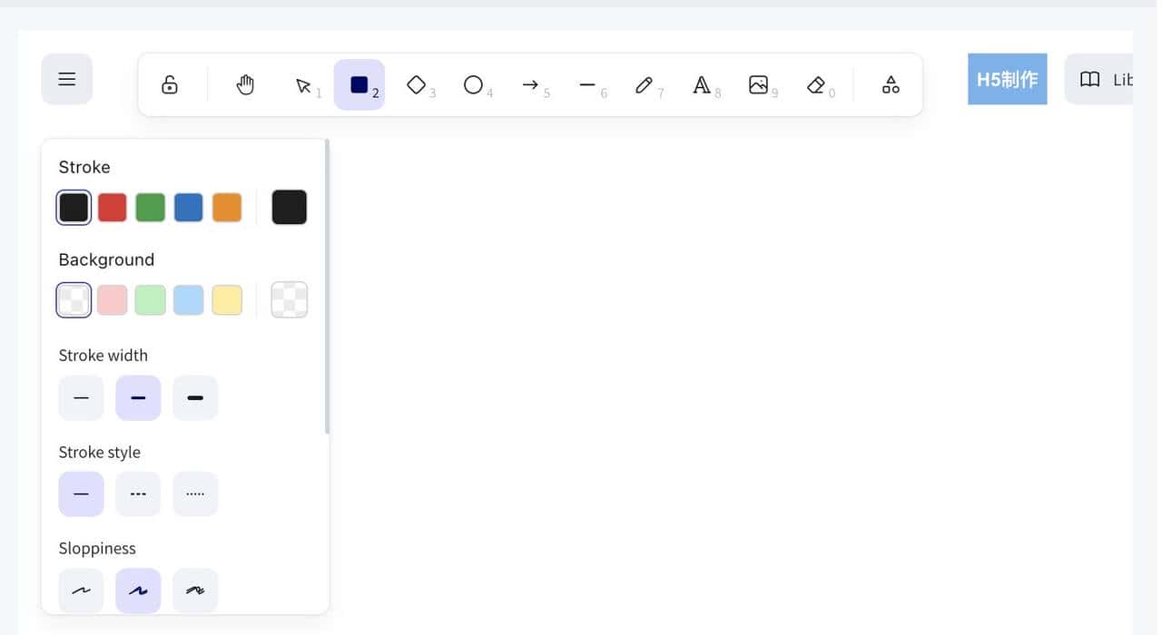Image resolution: width=1162 pixels, height=635 pixels.
Task: Select the thick stroke width option
Action: coord(195,397)
